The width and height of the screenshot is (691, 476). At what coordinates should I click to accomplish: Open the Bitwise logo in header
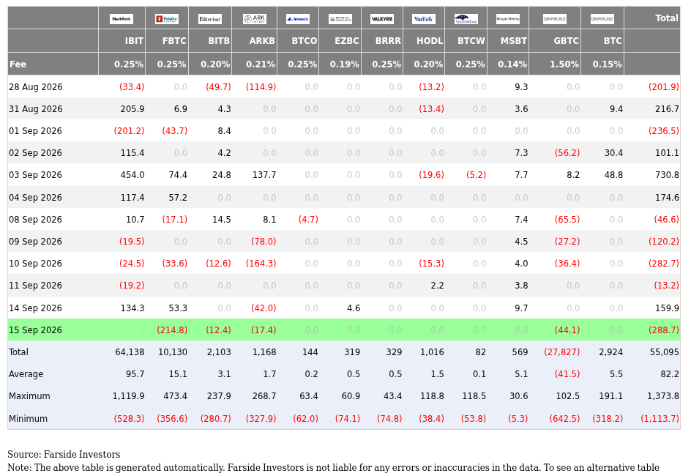pos(210,19)
